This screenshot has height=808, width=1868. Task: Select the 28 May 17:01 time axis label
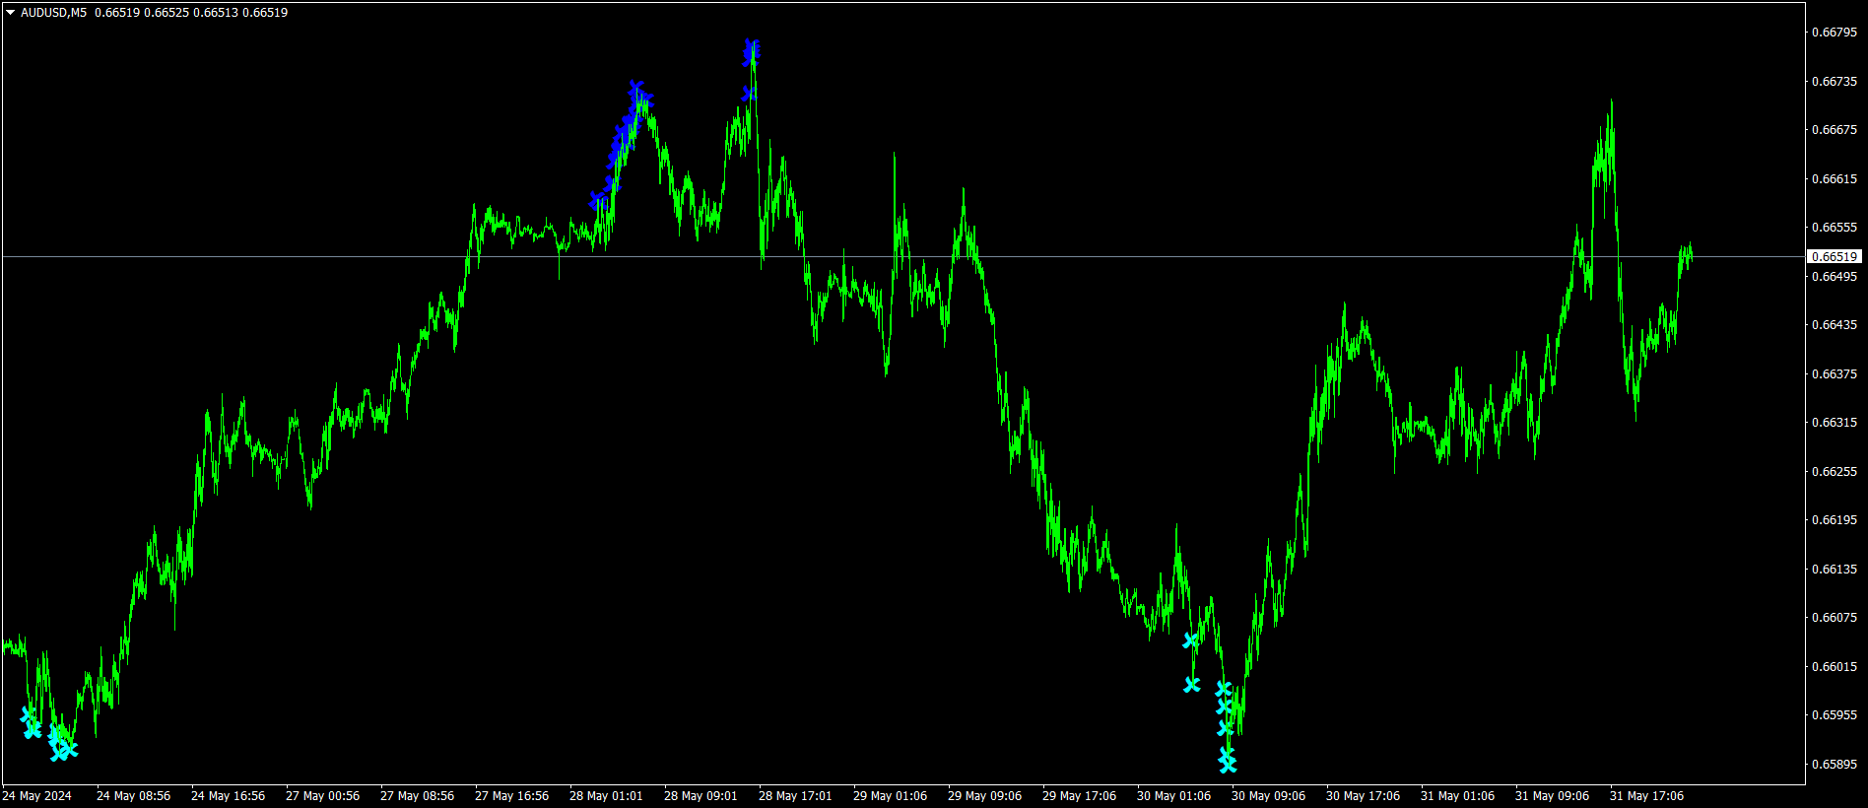(795, 796)
